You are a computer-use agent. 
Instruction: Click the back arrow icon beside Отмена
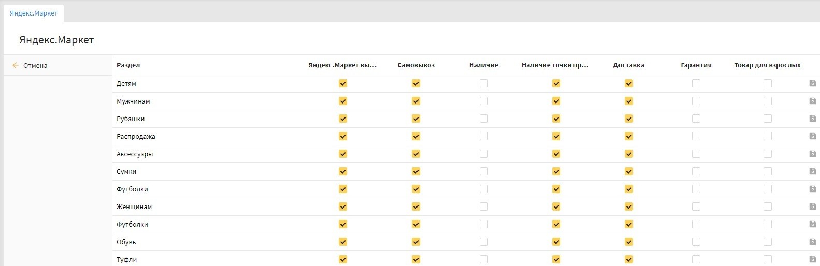pos(16,65)
